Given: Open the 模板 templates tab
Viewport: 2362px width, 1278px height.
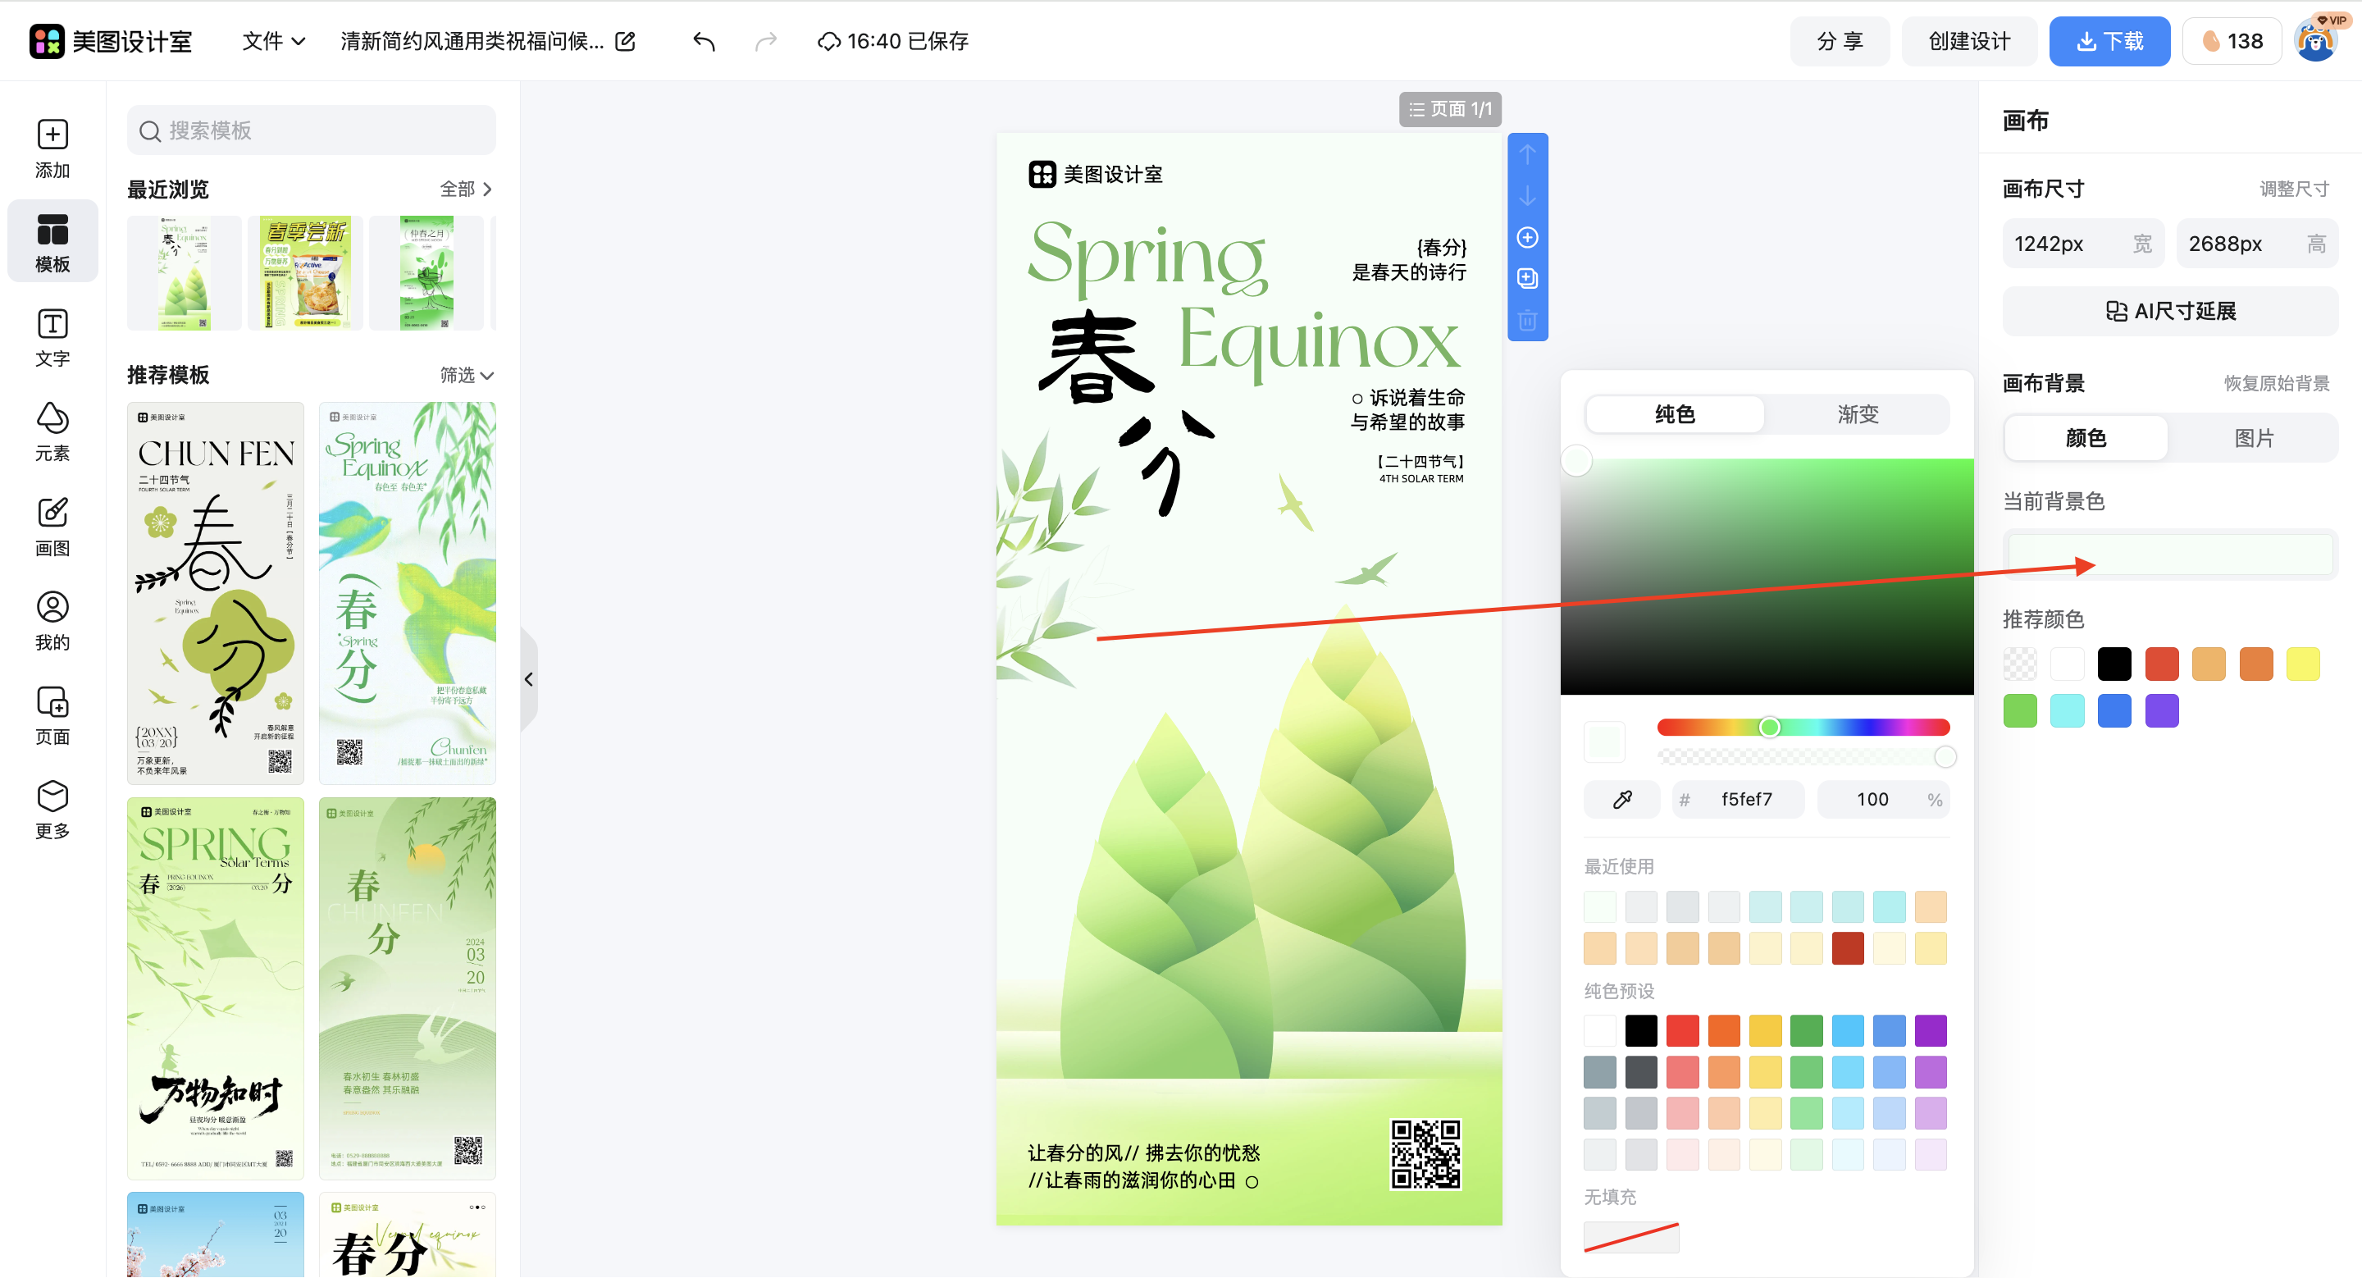Looking at the screenshot, I should (x=52, y=242).
